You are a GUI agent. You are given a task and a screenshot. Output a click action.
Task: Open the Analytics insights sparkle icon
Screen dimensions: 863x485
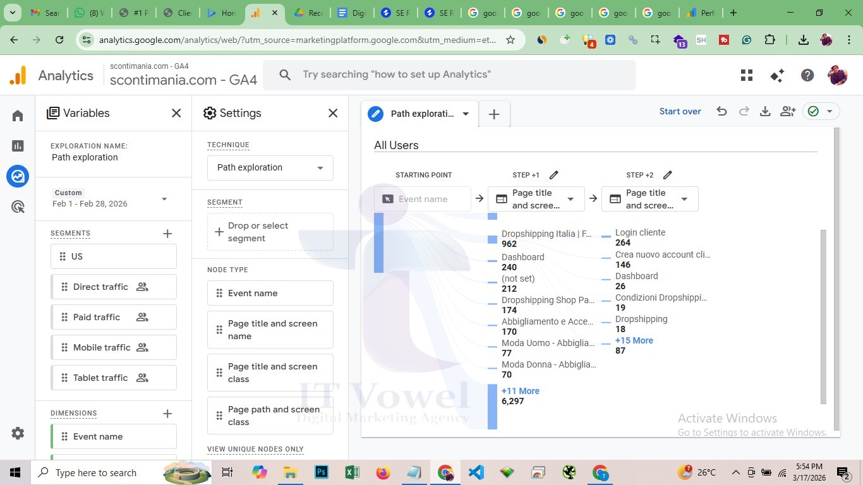click(777, 76)
